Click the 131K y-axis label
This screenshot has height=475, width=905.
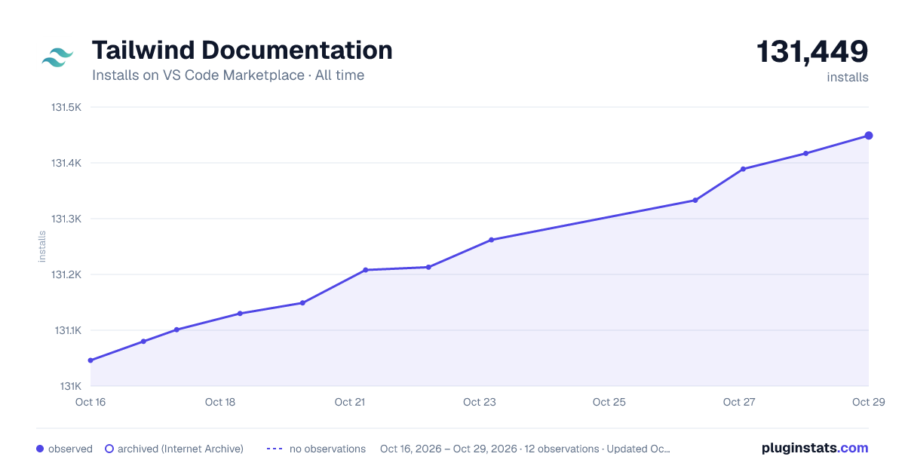[71, 386]
